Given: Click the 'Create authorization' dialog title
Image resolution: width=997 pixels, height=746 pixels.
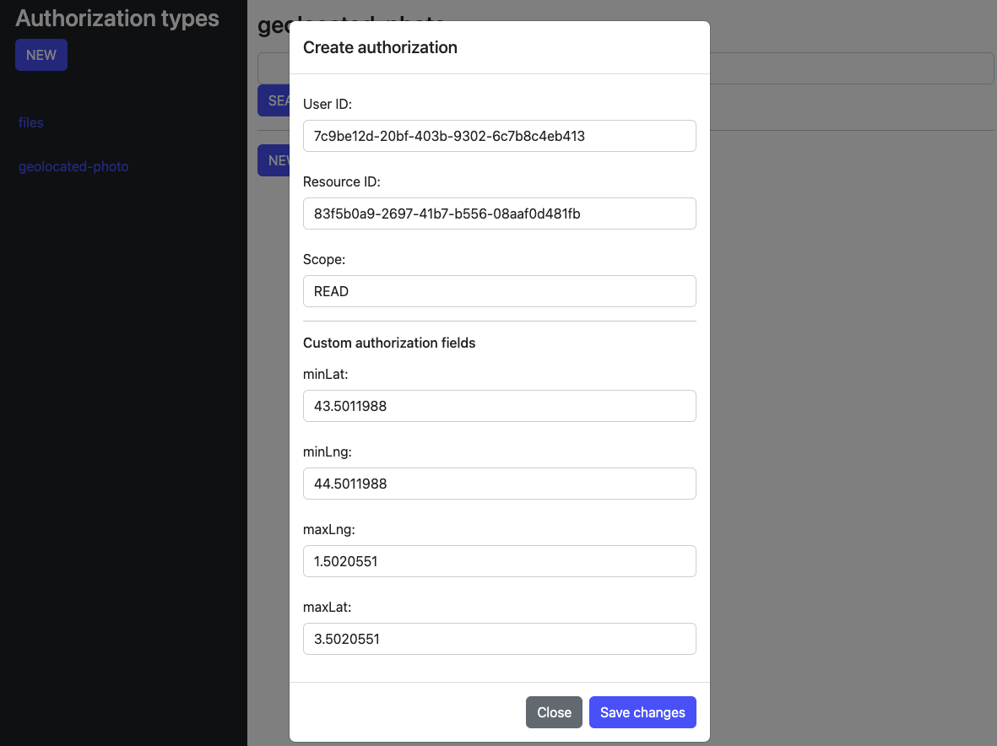Looking at the screenshot, I should pyautogui.click(x=380, y=47).
